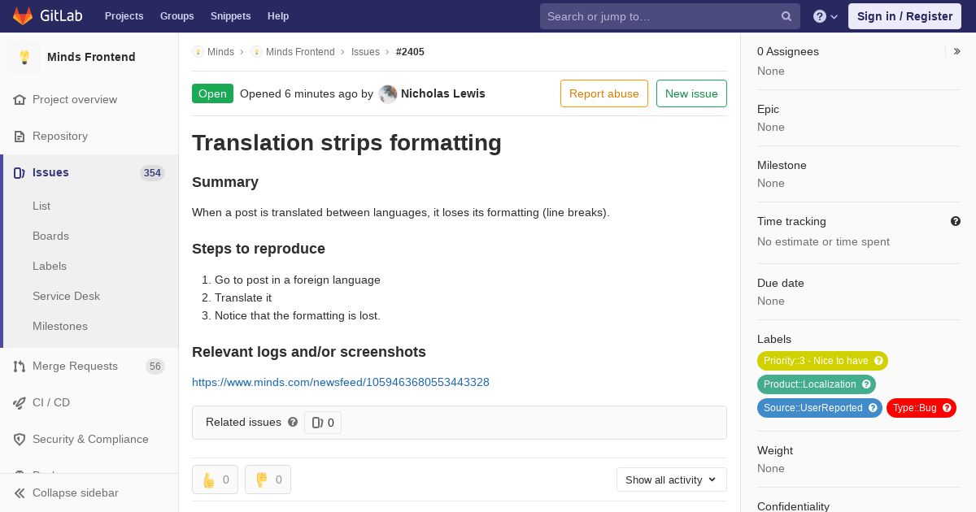Click the Issues breadcrumb link
976x512 pixels.
click(365, 52)
